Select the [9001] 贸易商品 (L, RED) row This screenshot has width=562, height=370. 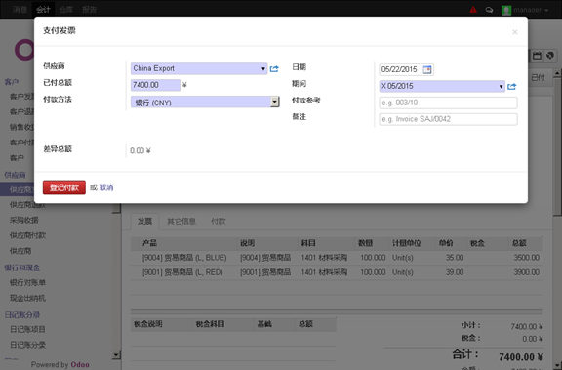[x=337, y=272]
